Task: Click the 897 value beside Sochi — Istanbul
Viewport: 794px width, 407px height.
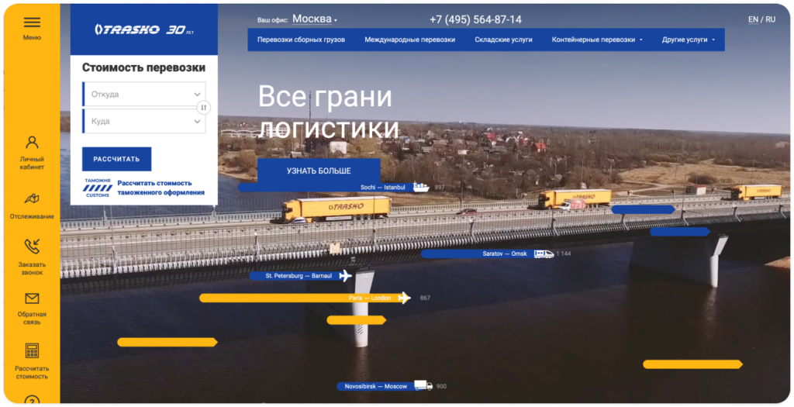Action: (440, 188)
